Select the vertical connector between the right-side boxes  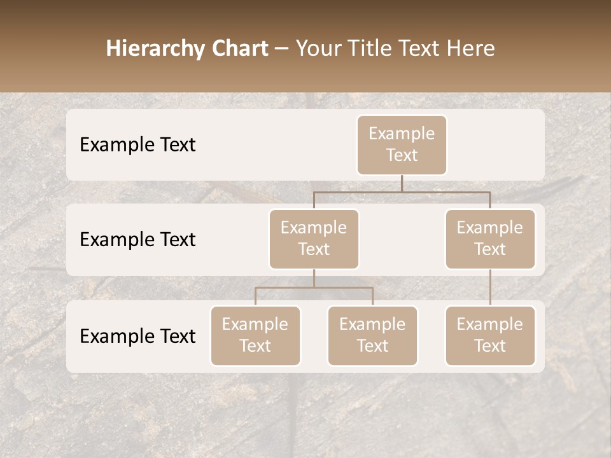pyautogui.click(x=490, y=288)
